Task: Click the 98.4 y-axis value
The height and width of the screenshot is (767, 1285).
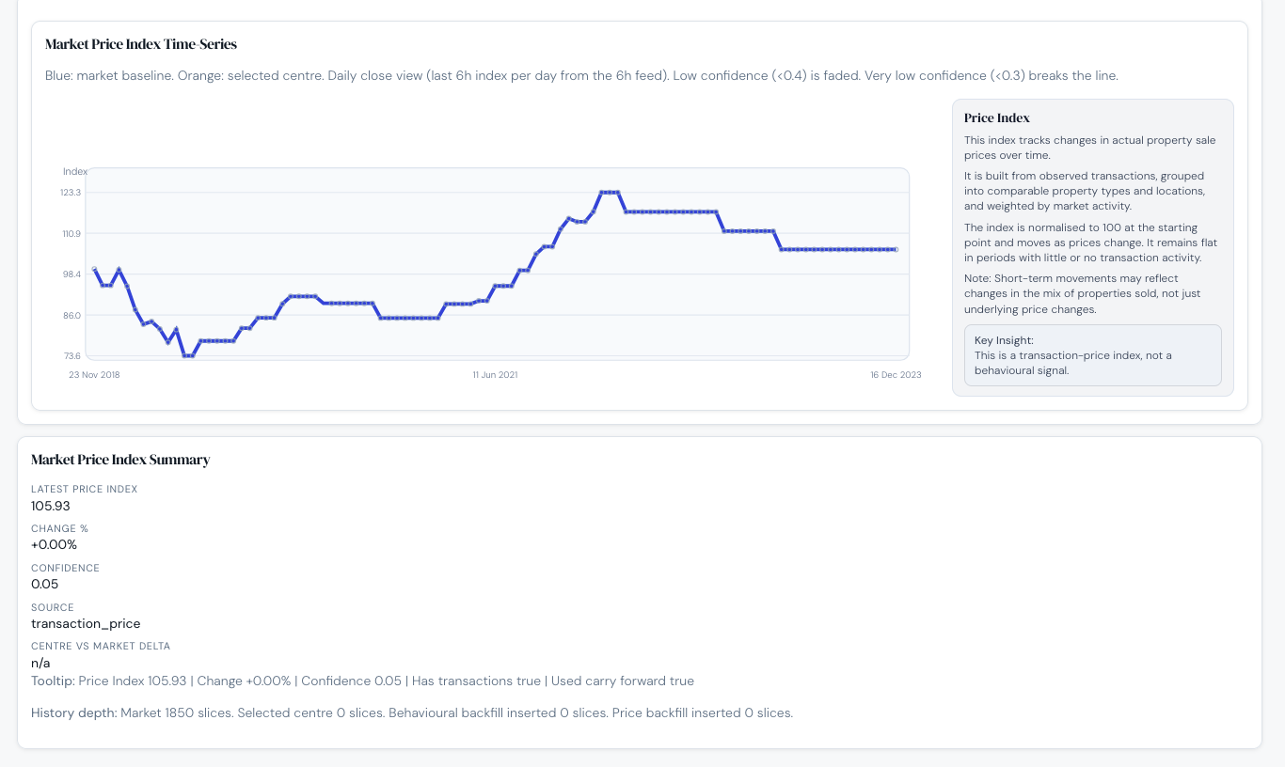Action: (71, 274)
